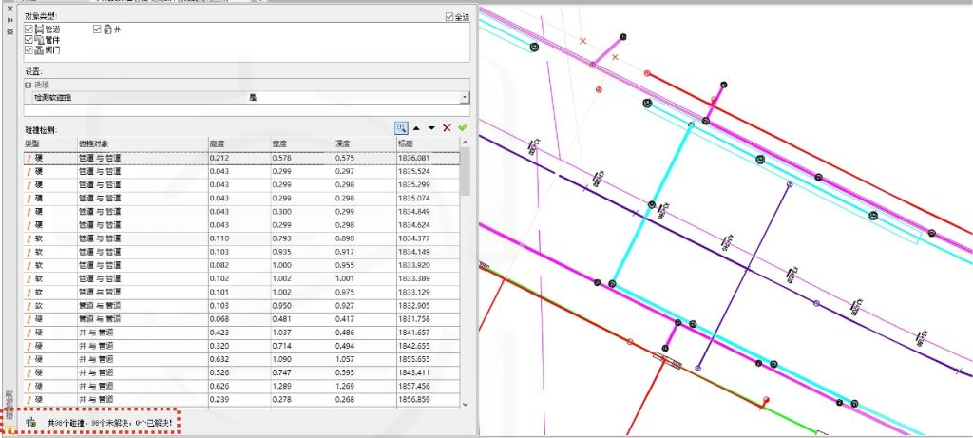Click warning icon in row with 1856.859
The image size is (973, 438).
click(29, 400)
